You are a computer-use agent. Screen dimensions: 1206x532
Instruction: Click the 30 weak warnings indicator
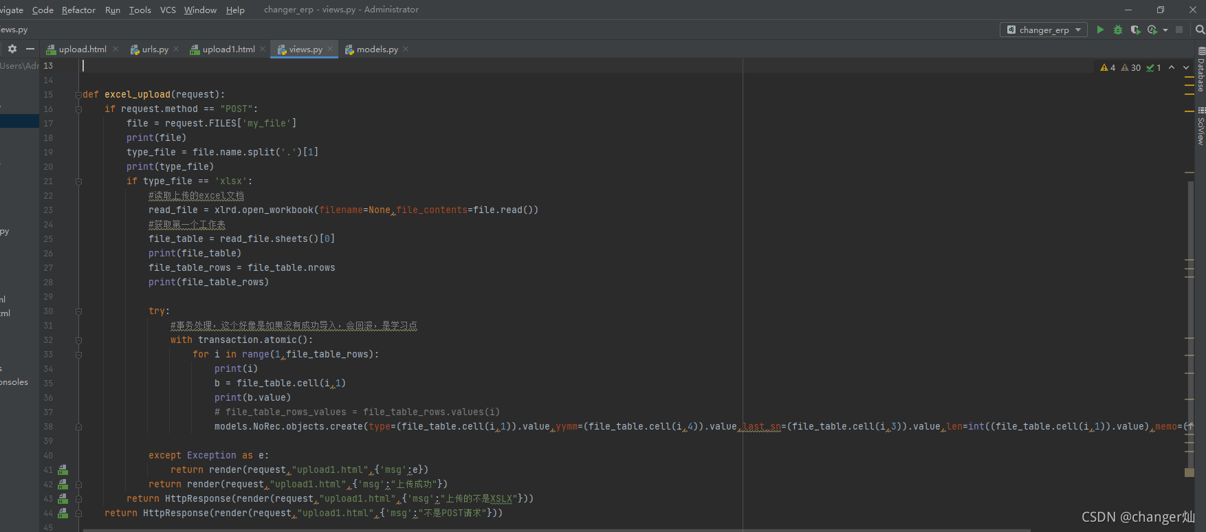(x=1130, y=67)
